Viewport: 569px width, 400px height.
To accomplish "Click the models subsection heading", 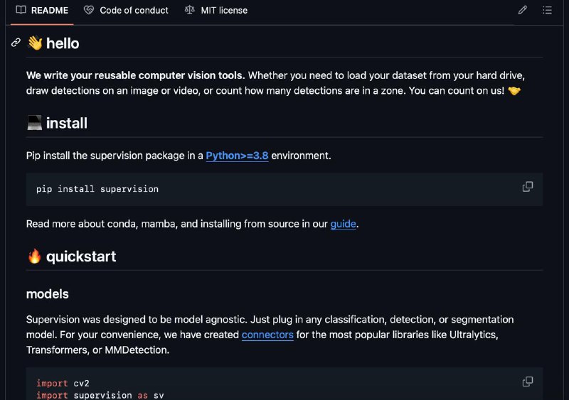I will click(x=47, y=294).
